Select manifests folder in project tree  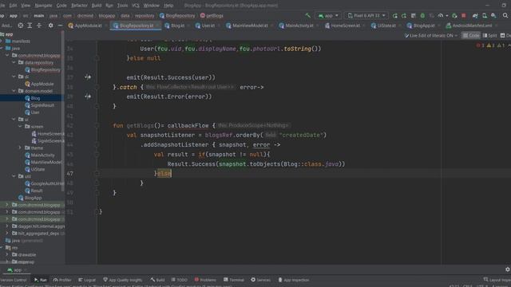click(x=18, y=41)
